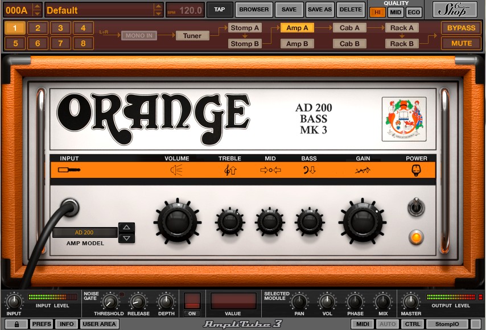Open the Custom Shop logo button

pyautogui.click(x=455, y=10)
